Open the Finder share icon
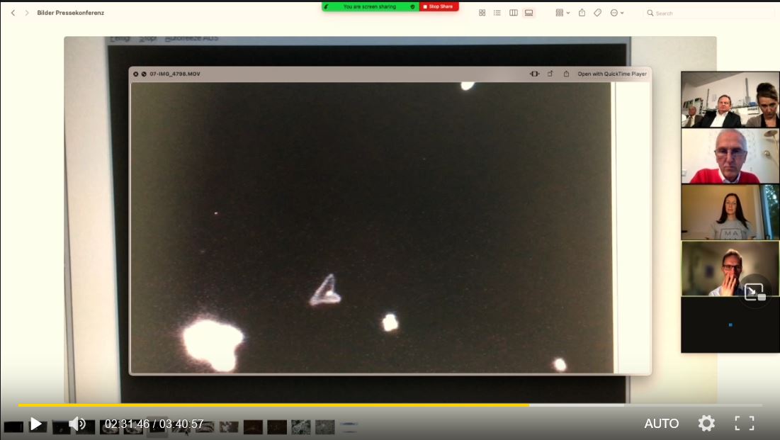The height and width of the screenshot is (440, 780). [x=582, y=13]
